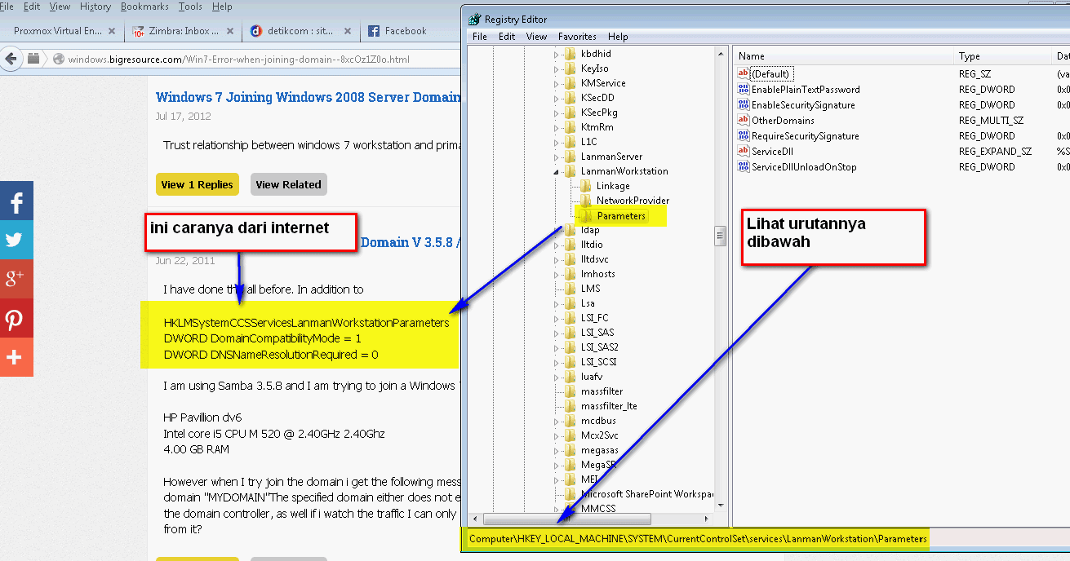The height and width of the screenshot is (561, 1070).
Task: Expand the lltdio tree node
Action: click(x=557, y=245)
